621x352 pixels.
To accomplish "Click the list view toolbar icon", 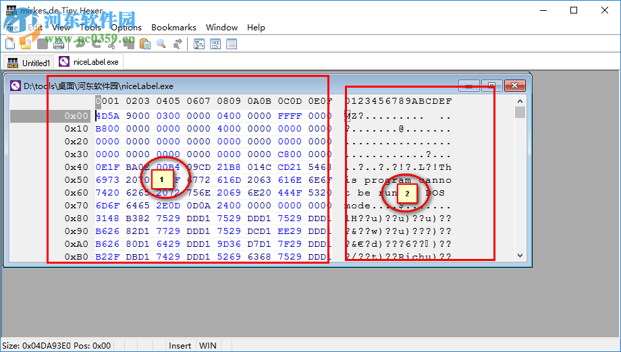I will pos(232,44).
